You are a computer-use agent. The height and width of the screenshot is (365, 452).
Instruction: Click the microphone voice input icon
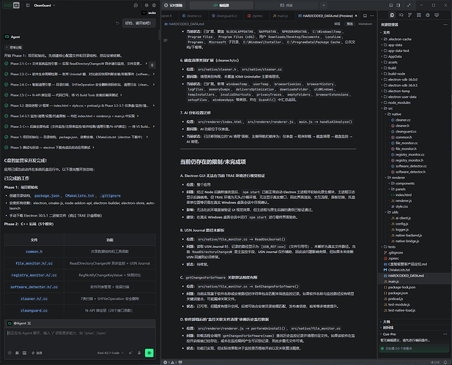pos(139,353)
